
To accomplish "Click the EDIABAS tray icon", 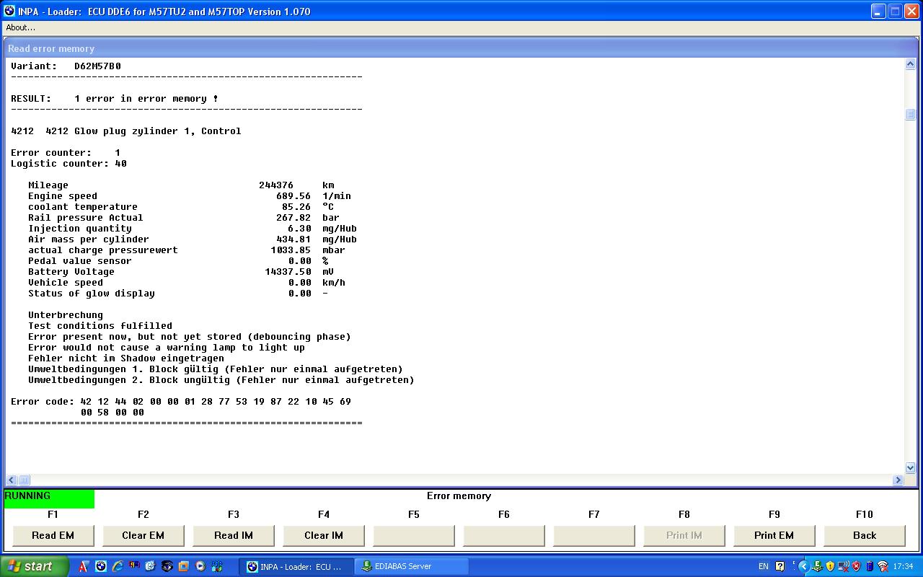I will click(817, 566).
